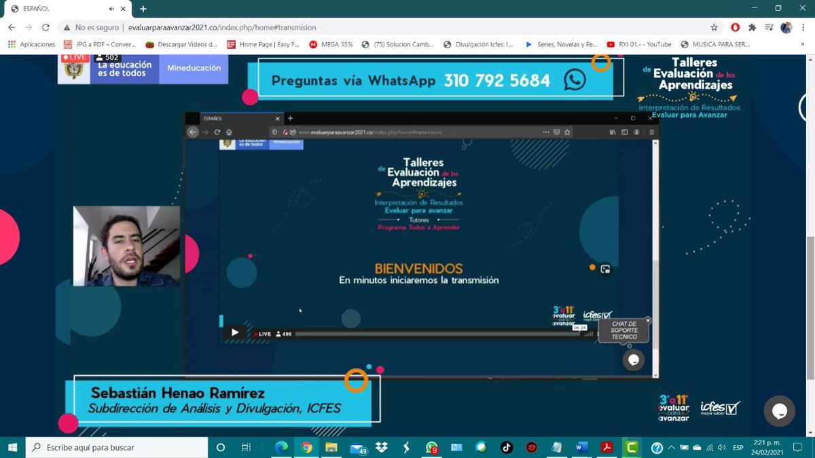
Task: Open the white chat bubble at page corner
Action: pyautogui.click(x=779, y=411)
